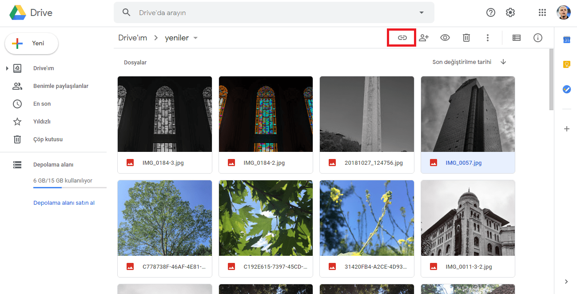Click the search magnifier icon

[127, 12]
